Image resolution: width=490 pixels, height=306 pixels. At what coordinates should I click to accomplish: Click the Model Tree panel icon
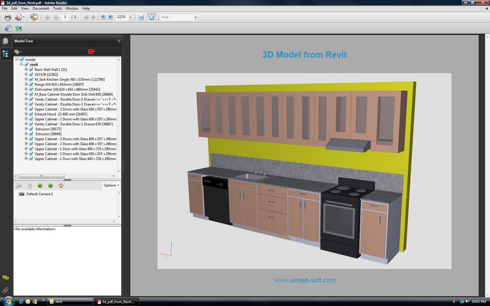click(6, 54)
